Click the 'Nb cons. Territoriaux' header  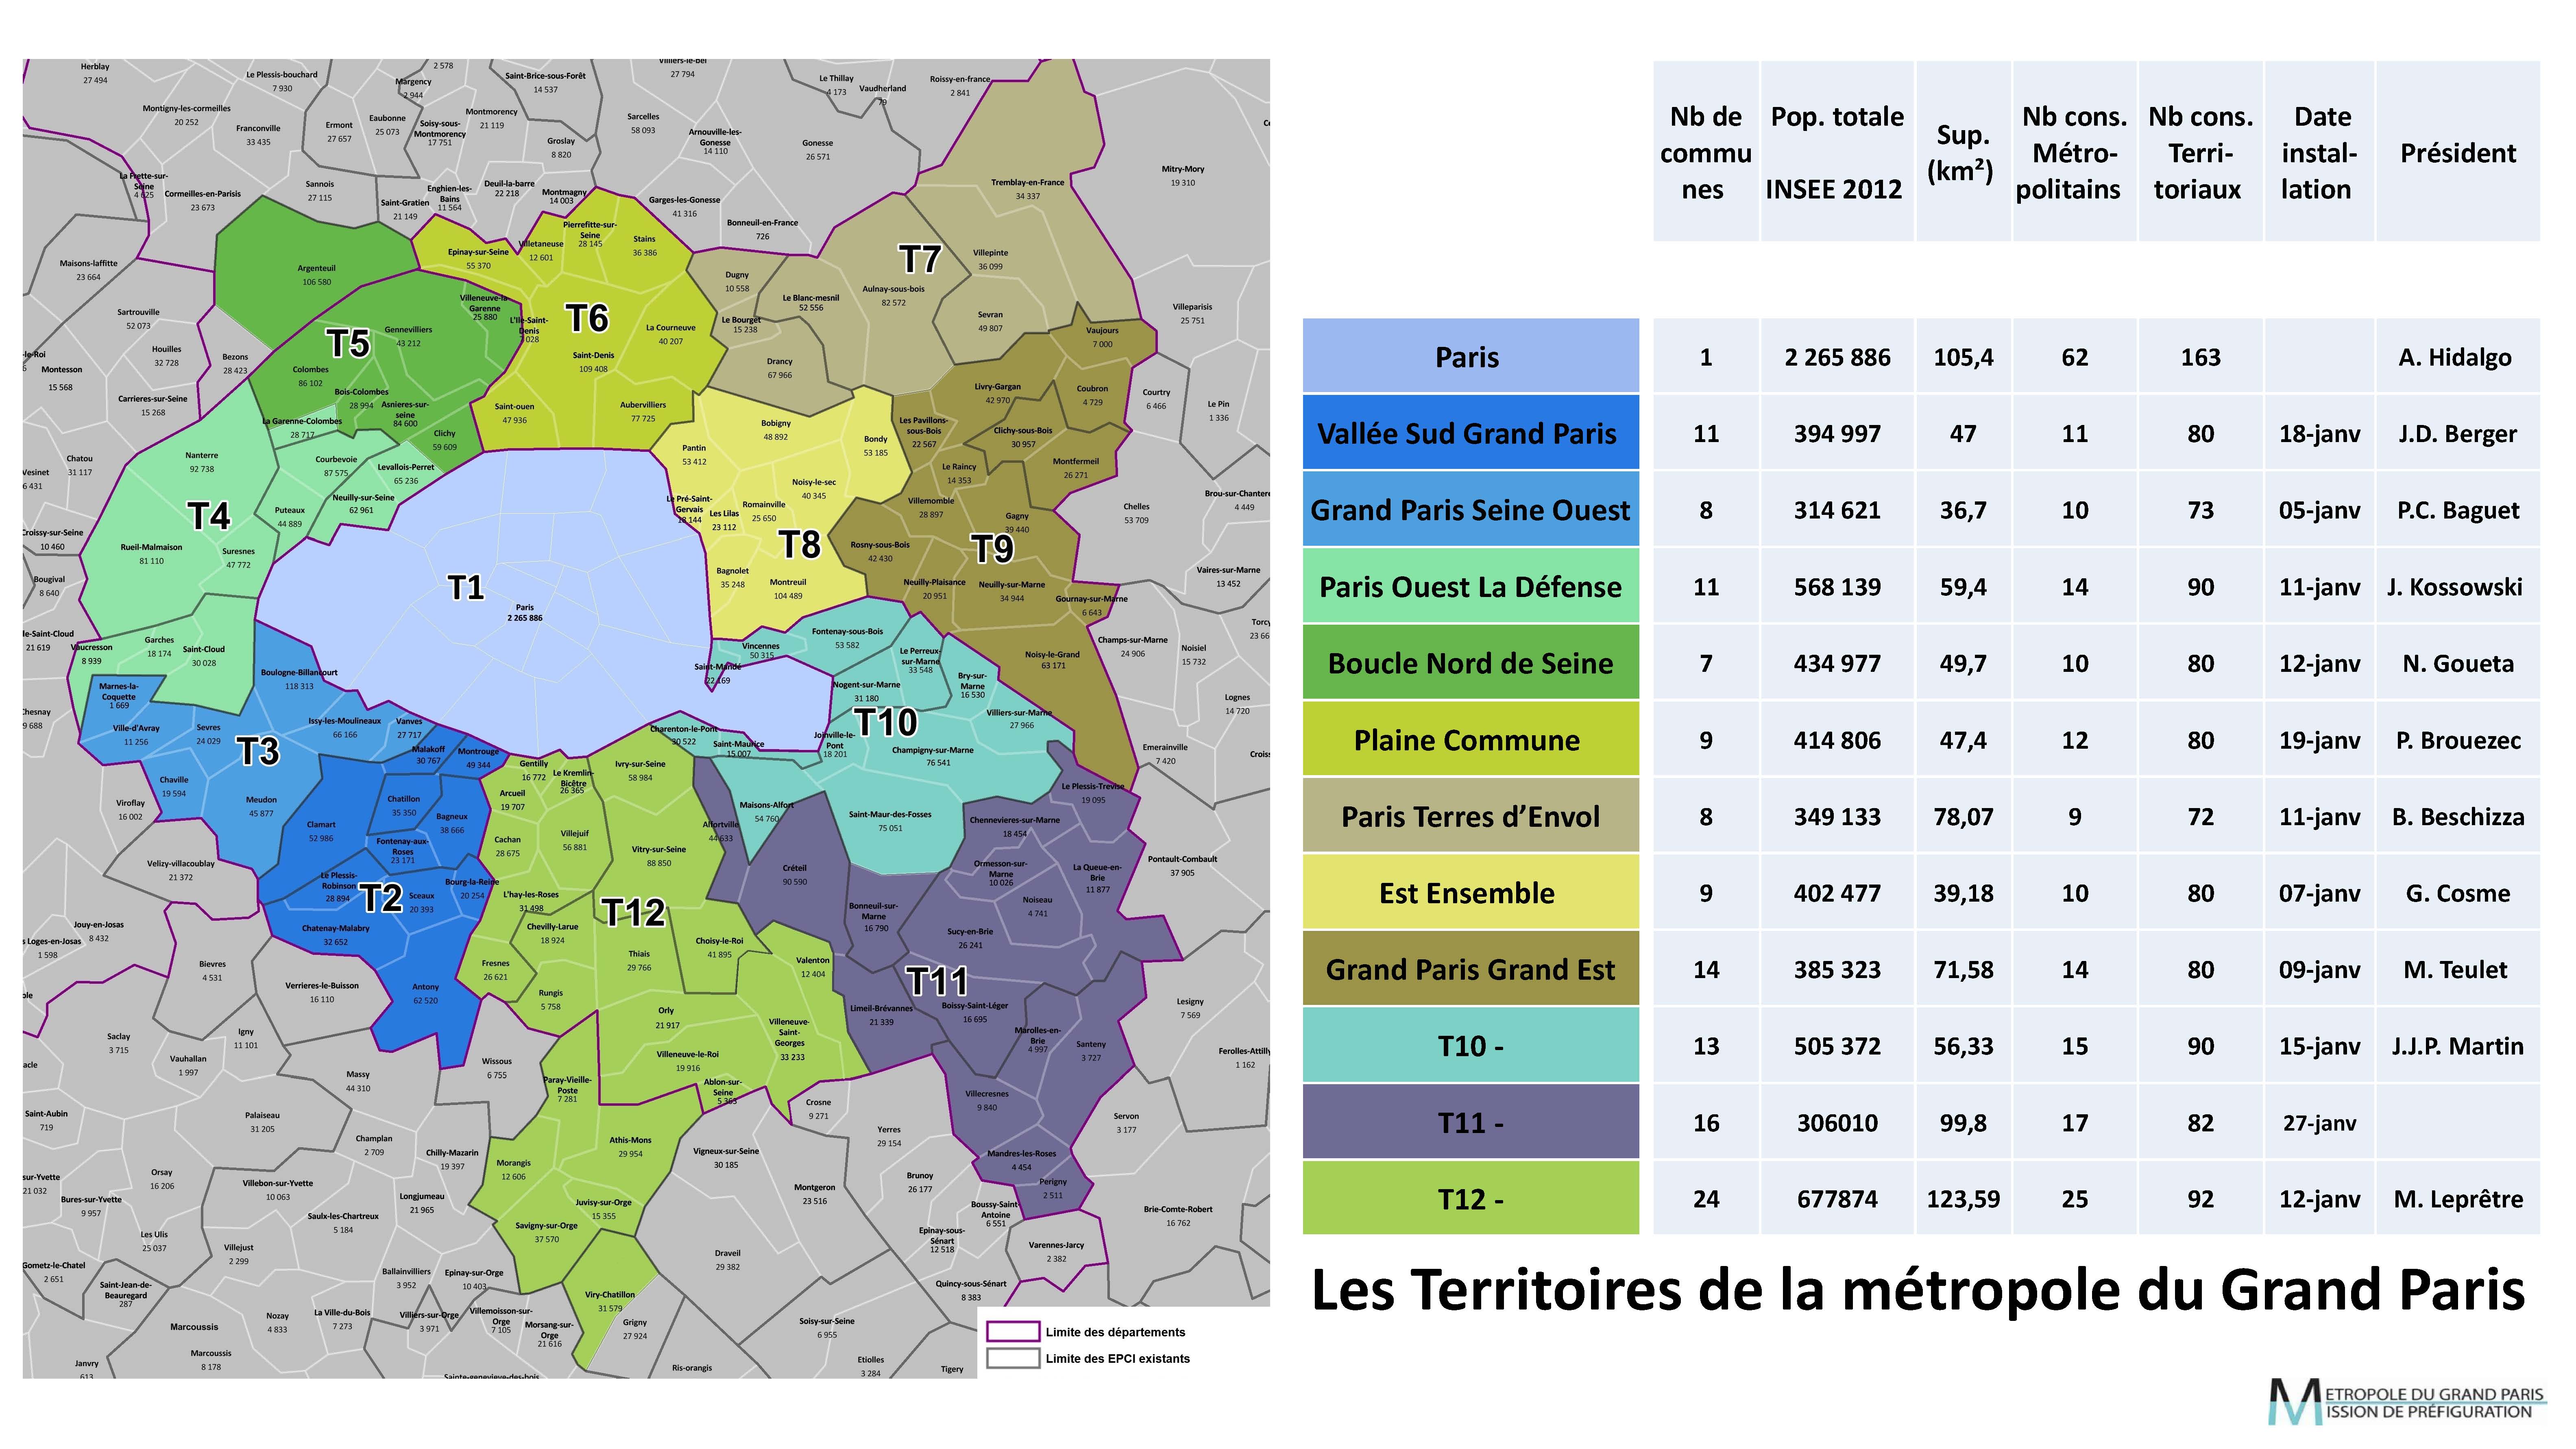(x=2200, y=153)
